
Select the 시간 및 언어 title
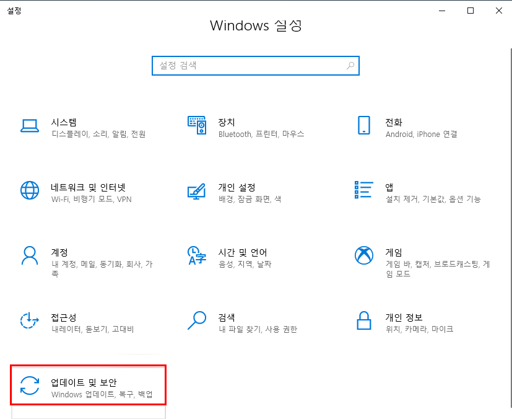[243, 252]
